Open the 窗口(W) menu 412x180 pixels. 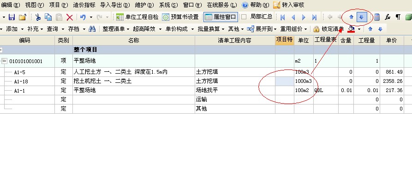tap(192, 5)
